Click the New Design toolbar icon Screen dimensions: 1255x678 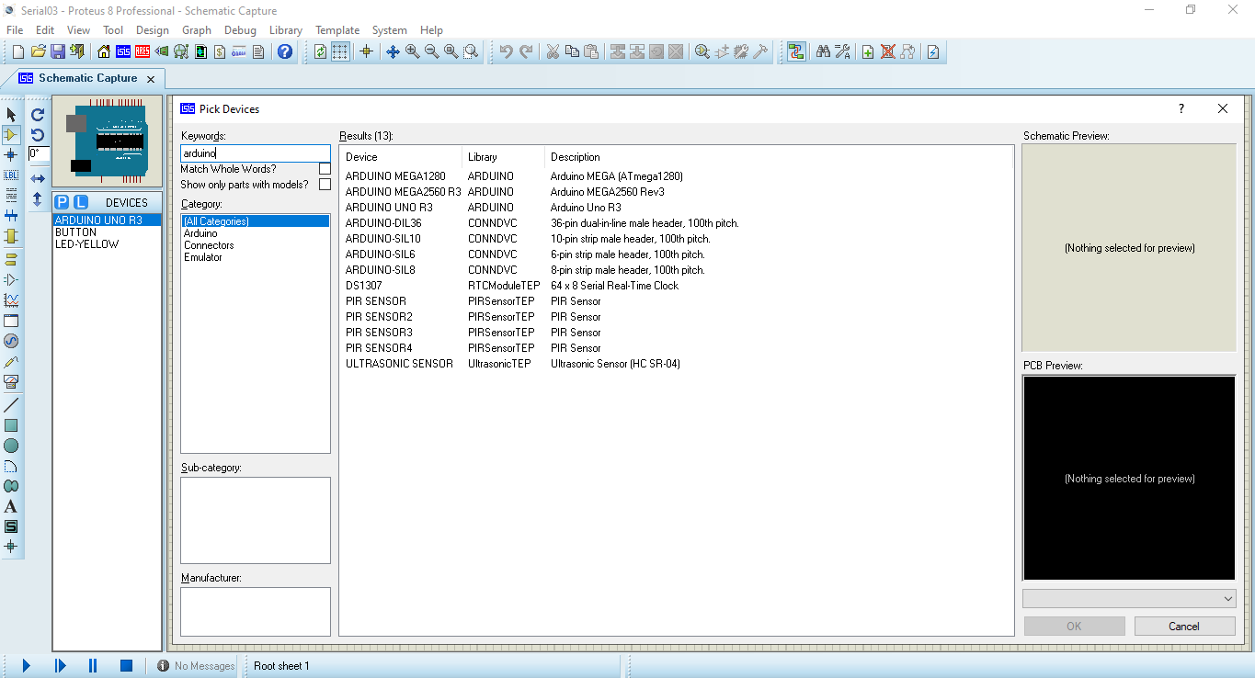[x=17, y=51]
